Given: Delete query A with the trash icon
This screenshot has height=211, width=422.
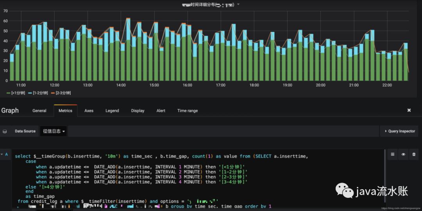Looking at the screenshot, I should tap(413, 154).
